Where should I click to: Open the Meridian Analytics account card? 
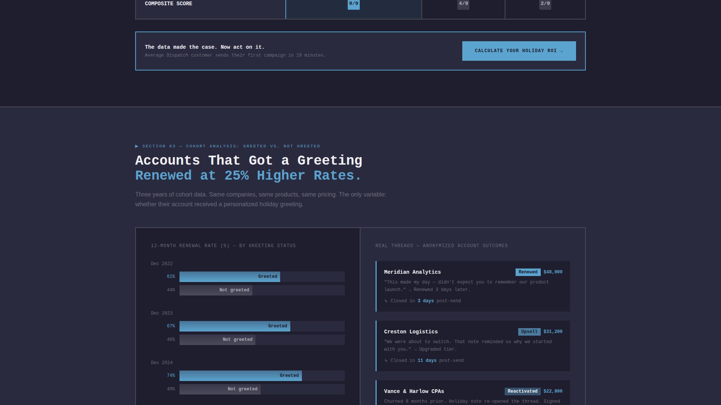pyautogui.click(x=473, y=286)
